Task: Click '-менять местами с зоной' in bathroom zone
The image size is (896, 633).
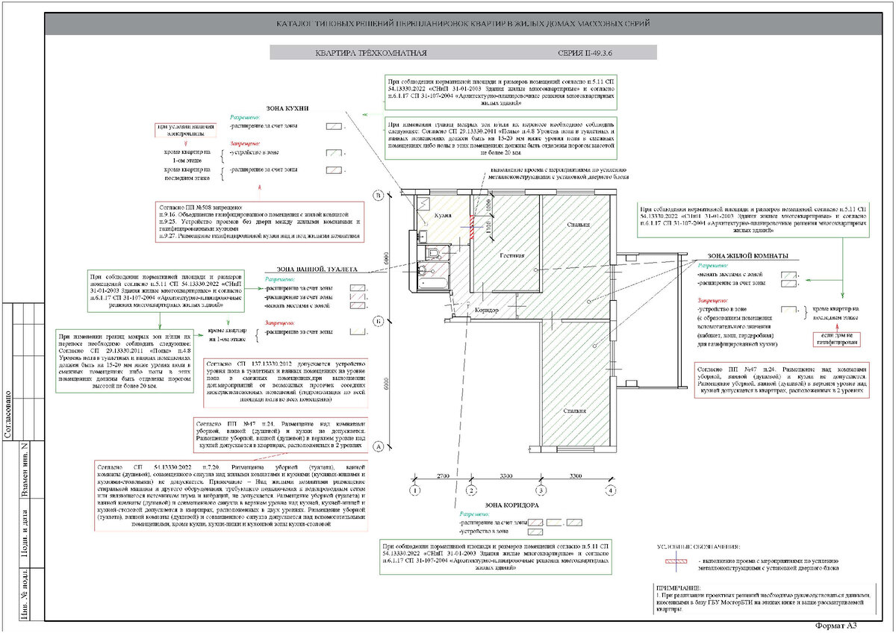Action: click(297, 305)
